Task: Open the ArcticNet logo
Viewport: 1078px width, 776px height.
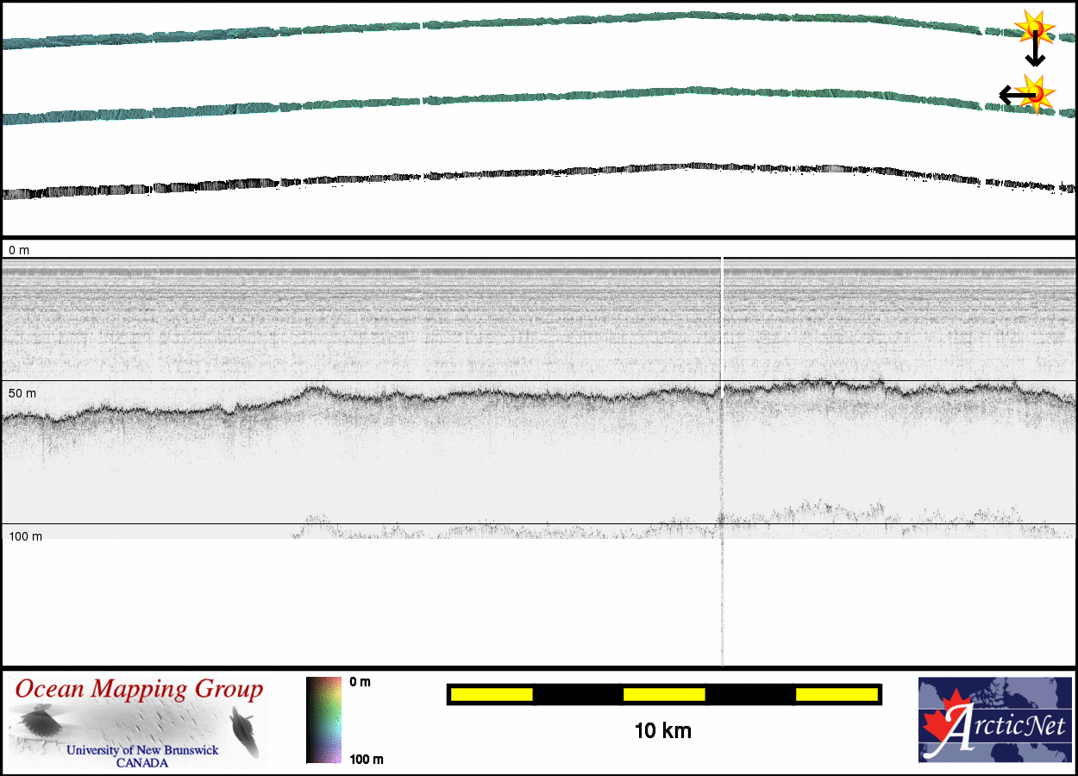Action: [x=994, y=720]
